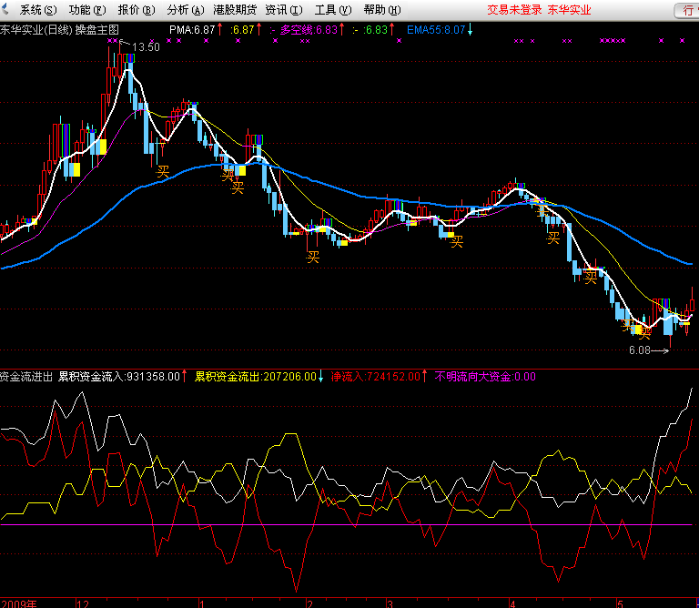This screenshot has height=608, width=699.
Task: Open the 功能 menu
Action: click(x=85, y=10)
